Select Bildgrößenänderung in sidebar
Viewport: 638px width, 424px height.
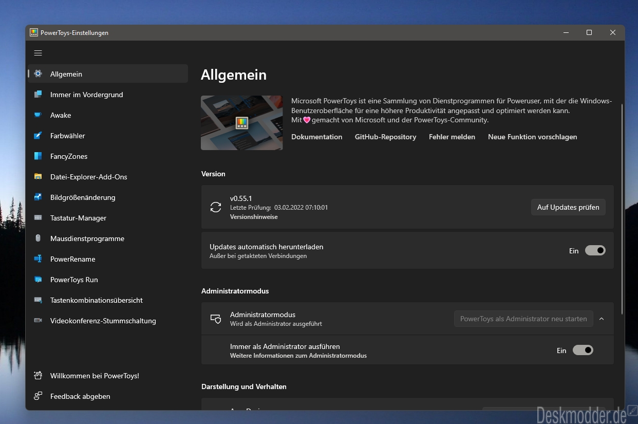tap(108, 197)
